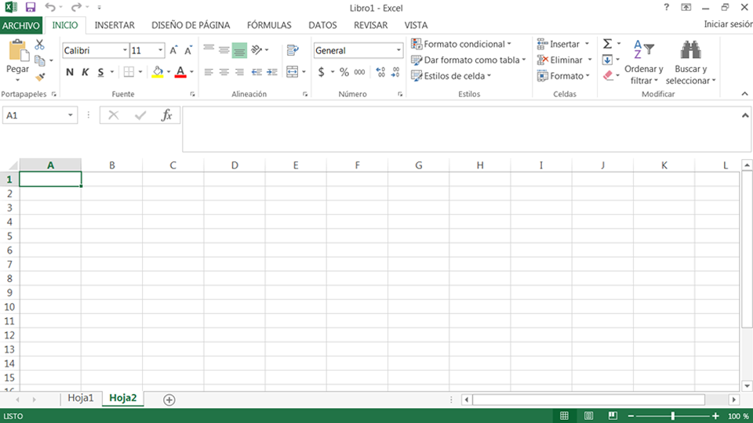Select the Hoja1 sheet tab
Viewport: 753px width, 423px height.
pyautogui.click(x=80, y=398)
